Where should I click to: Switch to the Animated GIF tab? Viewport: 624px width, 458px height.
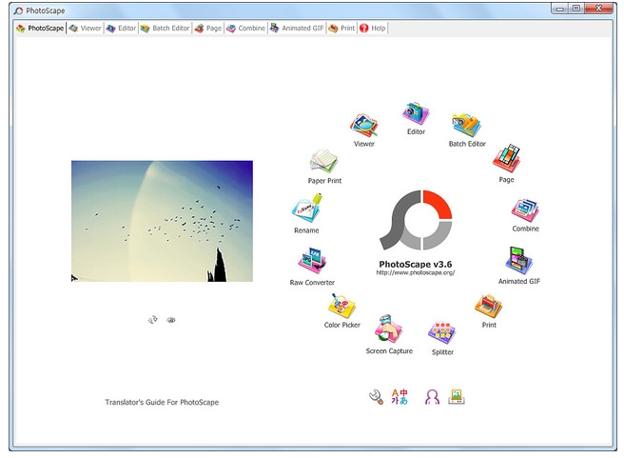pos(297,29)
